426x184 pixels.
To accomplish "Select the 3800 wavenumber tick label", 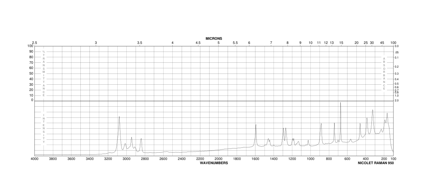I will click(53, 159).
